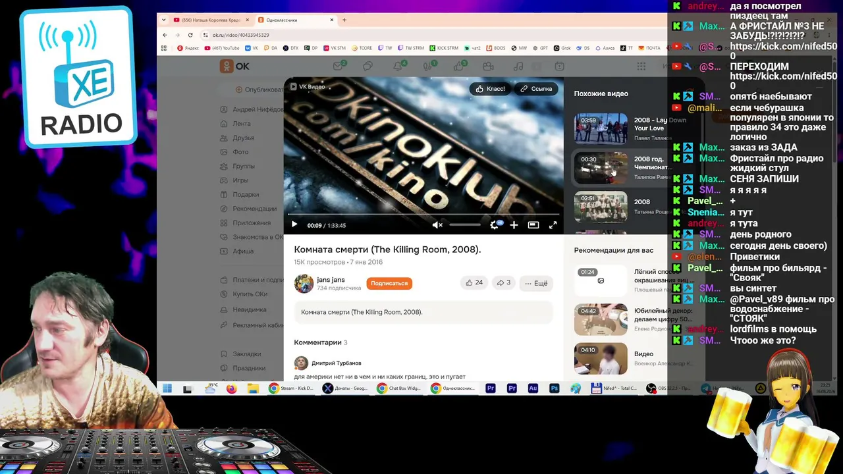Open the GPT bookmark
843x474 pixels.
541,48
